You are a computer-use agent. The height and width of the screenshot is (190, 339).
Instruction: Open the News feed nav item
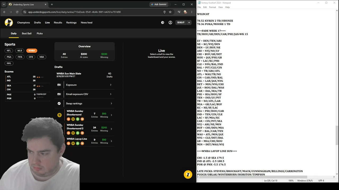point(87,22)
